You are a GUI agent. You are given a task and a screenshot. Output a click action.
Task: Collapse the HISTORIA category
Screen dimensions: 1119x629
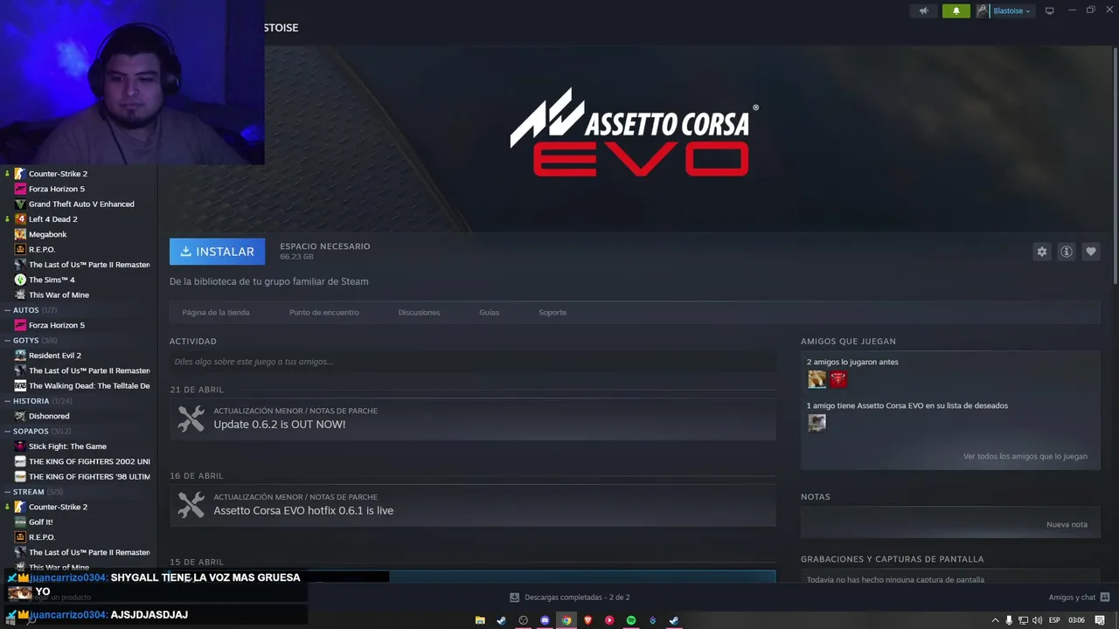pyautogui.click(x=8, y=401)
